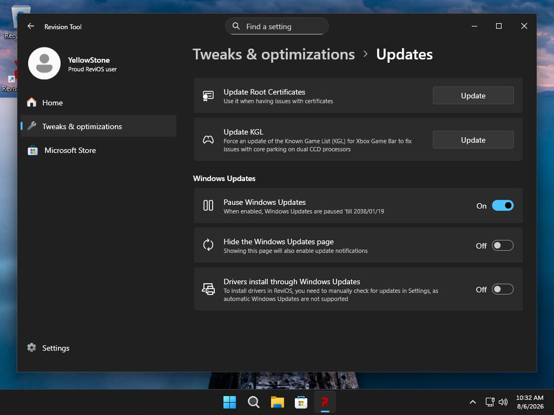Go back with the arrow beside Revision Tool
Image resolution: width=554 pixels, height=415 pixels.
[x=31, y=26]
